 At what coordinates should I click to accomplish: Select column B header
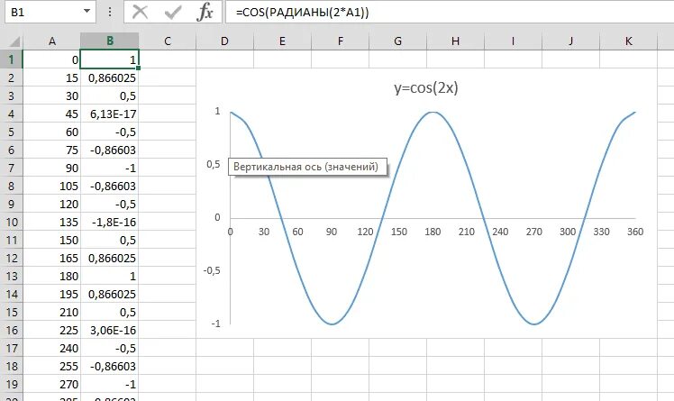tap(110, 41)
